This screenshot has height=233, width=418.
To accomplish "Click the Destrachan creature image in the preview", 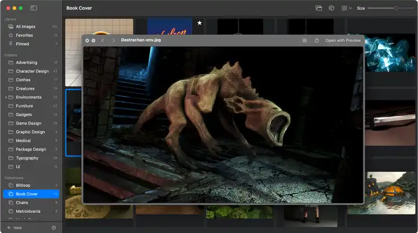I will pyautogui.click(x=223, y=125).
